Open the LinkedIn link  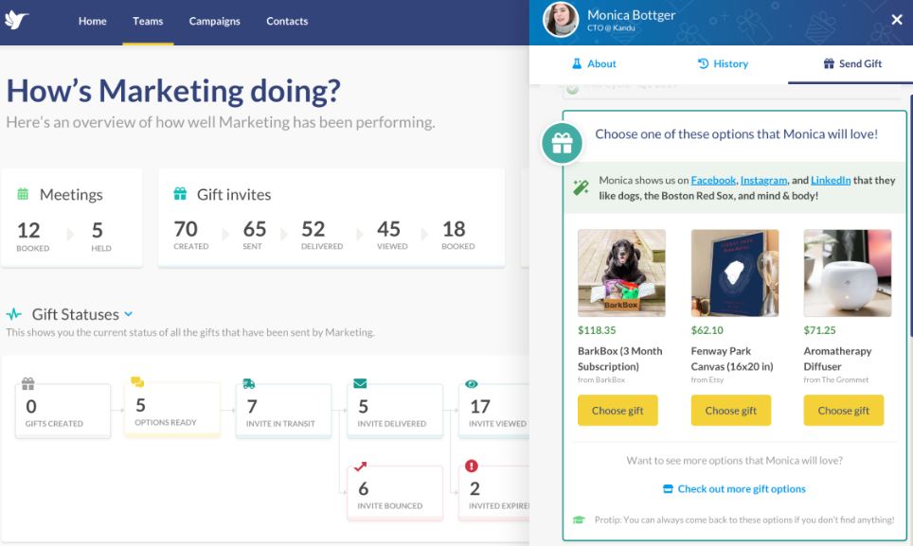(x=831, y=180)
